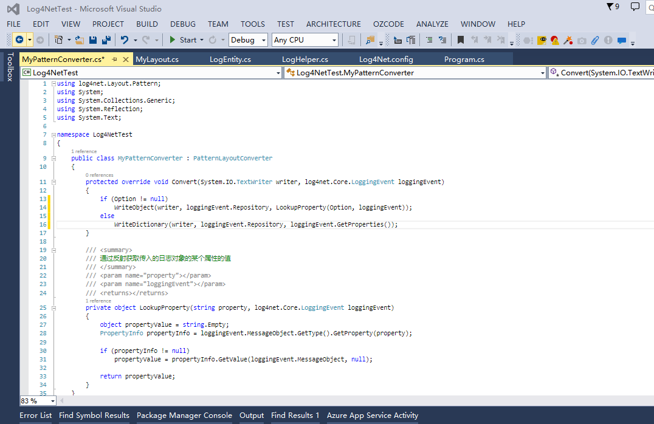
Task: Show the Package Manager Console panel
Action: coord(184,415)
